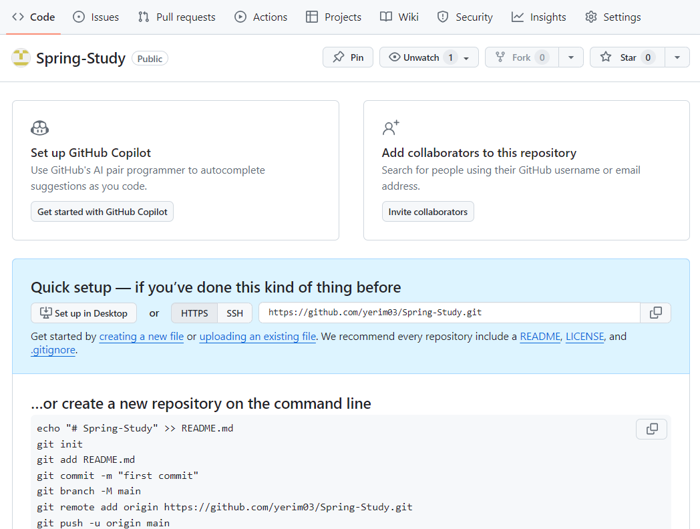
Task: Click 'git push -u origin main' line
Action: pos(103,523)
